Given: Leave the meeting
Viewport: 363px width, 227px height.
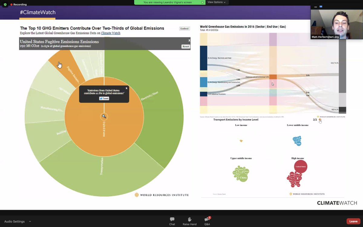Looking at the screenshot, I should (353, 221).
